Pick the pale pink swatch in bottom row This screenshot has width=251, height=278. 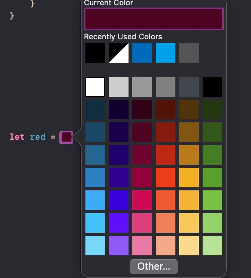[142, 246]
